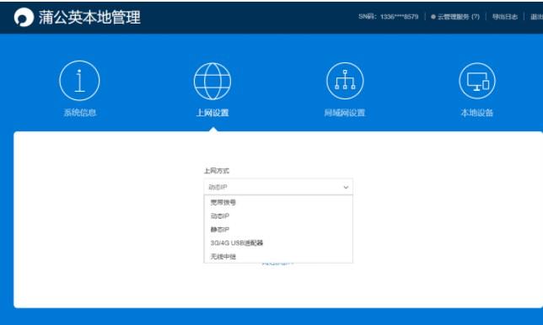
Task: Select 无线中继 from the dropdown list
Action: coord(278,256)
